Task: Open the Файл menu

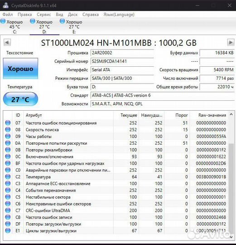Action: pos(8,15)
